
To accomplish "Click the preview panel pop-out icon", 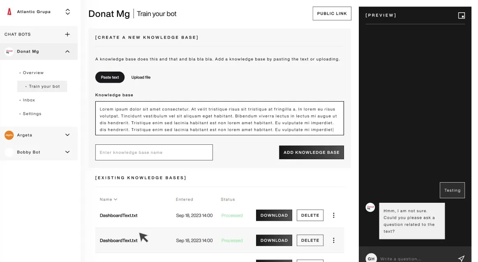I will click(x=462, y=16).
